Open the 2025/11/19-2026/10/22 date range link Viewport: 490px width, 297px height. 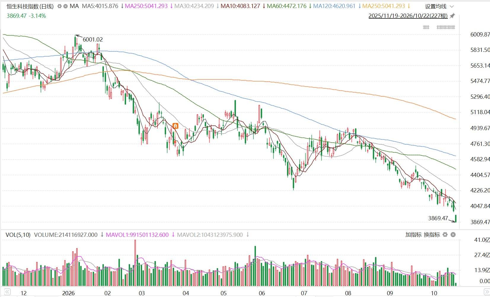tap(408, 16)
